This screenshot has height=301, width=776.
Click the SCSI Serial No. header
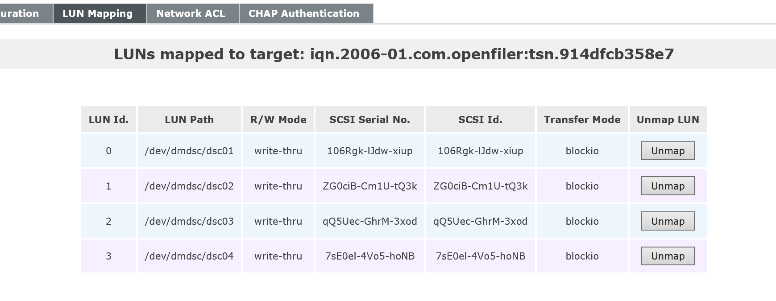point(369,120)
